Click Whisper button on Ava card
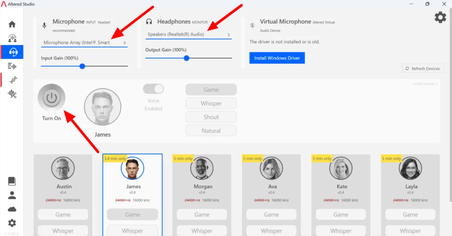This screenshot has height=236, width=452. [x=271, y=231]
